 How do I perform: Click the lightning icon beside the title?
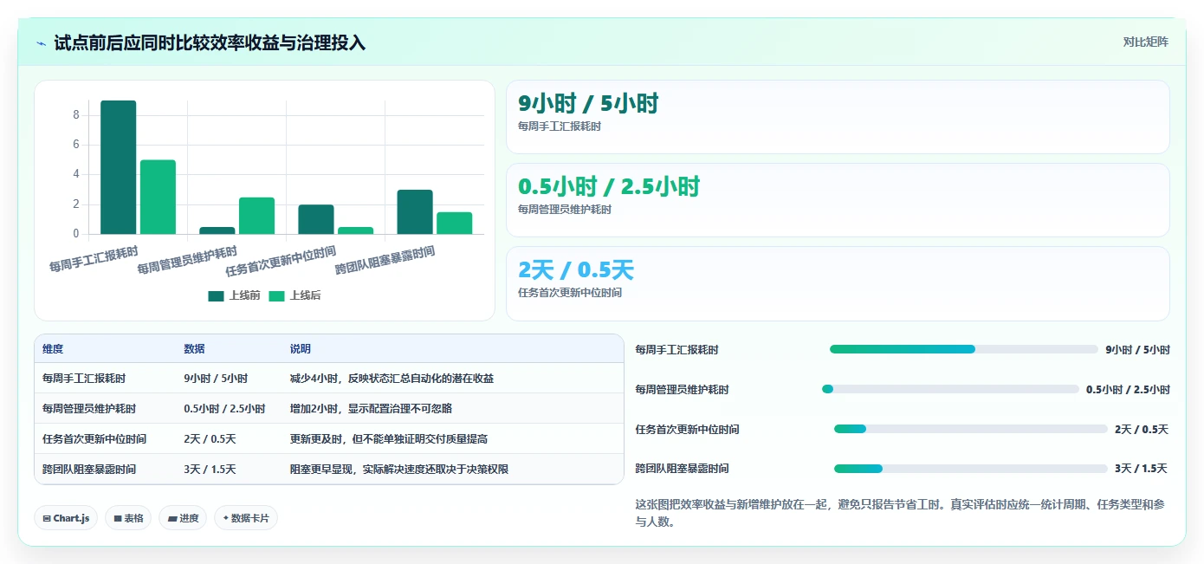point(42,43)
